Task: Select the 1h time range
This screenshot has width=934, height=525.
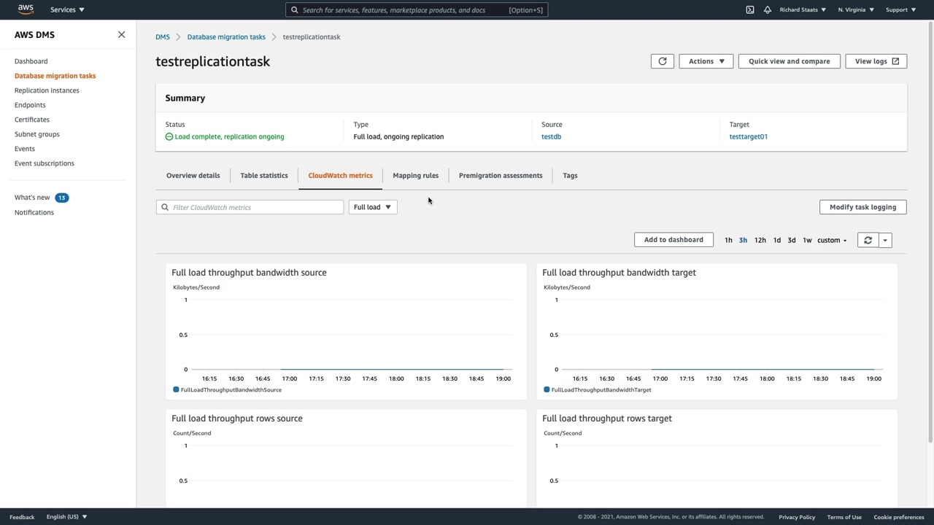Action: coord(728,240)
